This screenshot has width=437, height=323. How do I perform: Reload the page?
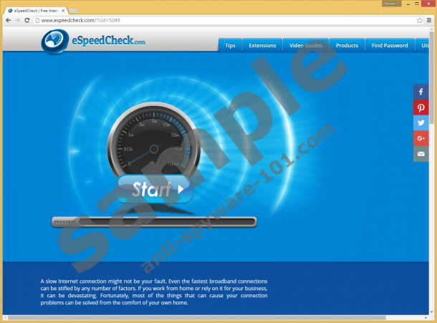tap(27, 20)
